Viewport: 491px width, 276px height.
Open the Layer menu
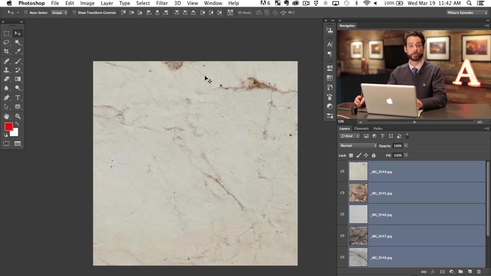coord(107,3)
